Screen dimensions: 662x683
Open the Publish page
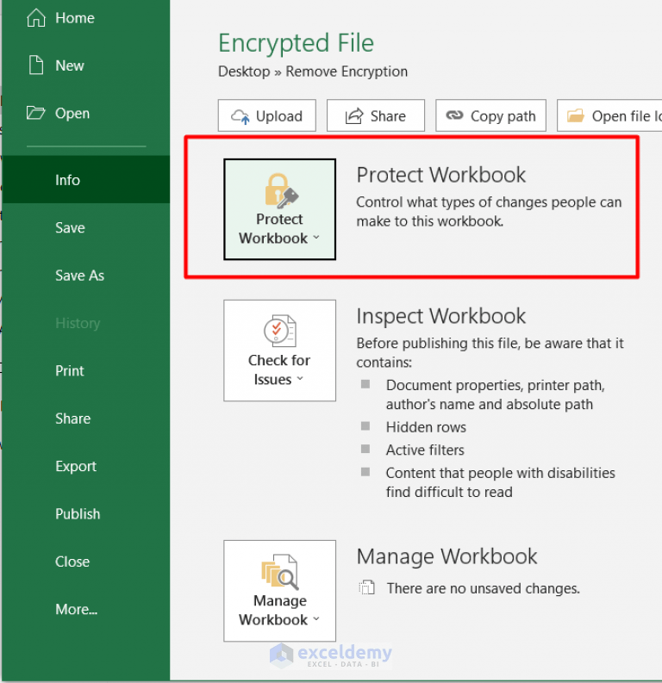point(86,513)
